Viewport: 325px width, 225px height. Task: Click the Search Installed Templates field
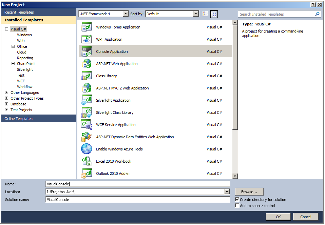tap(276, 14)
